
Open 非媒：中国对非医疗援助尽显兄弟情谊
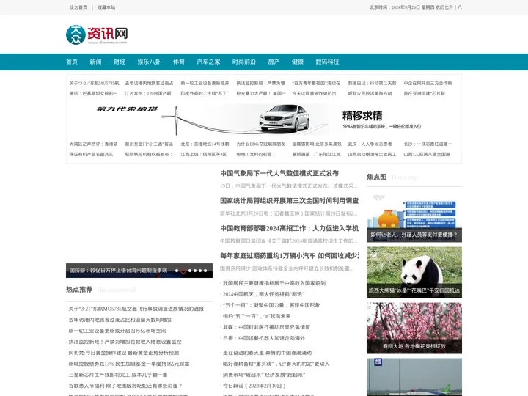(x=266, y=327)
